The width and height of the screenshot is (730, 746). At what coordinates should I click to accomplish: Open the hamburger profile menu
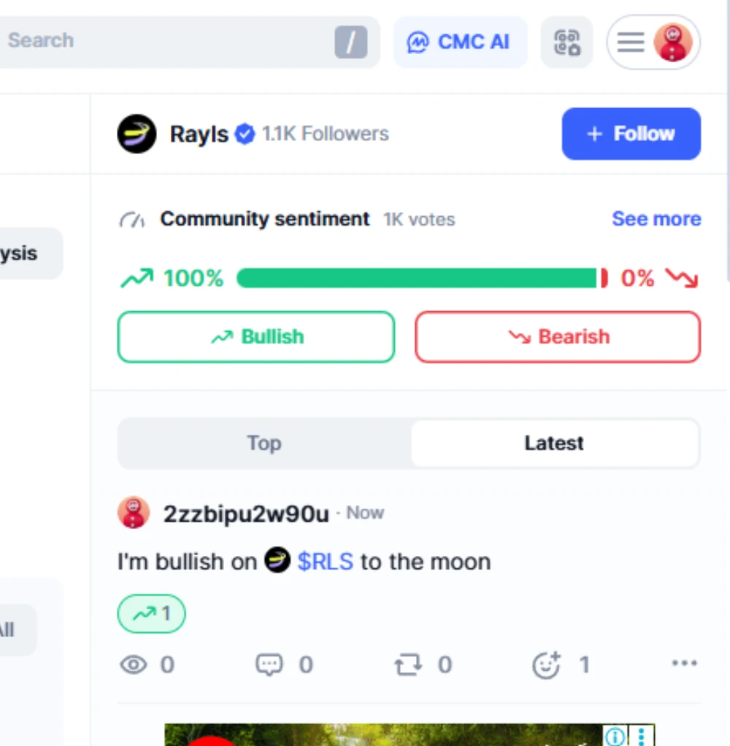coord(631,42)
